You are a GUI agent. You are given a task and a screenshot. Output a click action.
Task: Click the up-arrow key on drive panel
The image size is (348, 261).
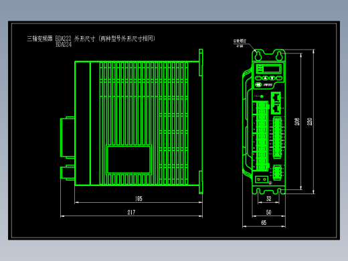click(265, 78)
